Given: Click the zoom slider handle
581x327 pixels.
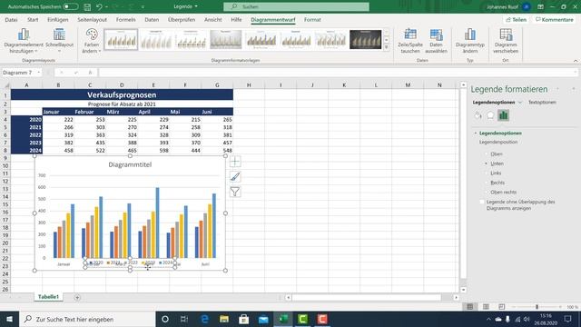Looking at the screenshot, I should (x=537, y=307).
